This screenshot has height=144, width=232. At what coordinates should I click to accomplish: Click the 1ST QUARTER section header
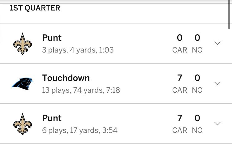tap(35, 8)
